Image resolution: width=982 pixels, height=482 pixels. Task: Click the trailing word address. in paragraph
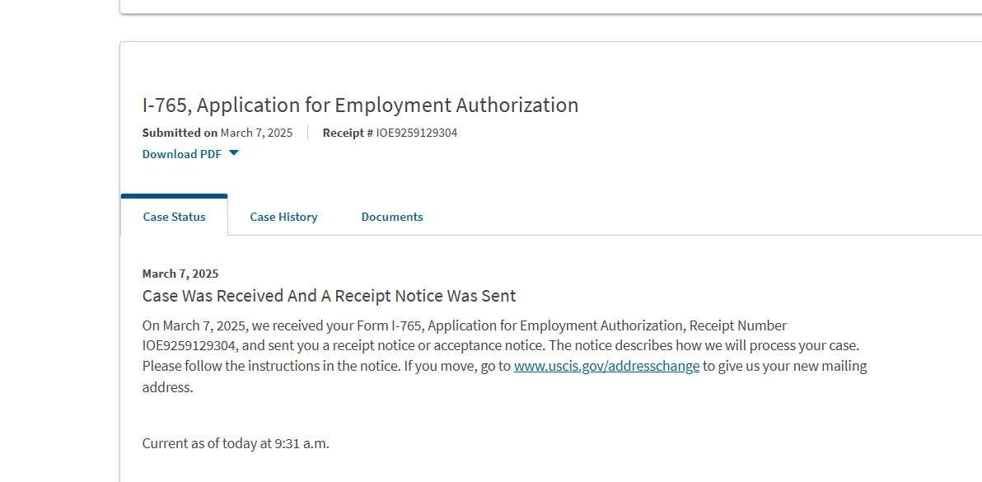point(168,387)
